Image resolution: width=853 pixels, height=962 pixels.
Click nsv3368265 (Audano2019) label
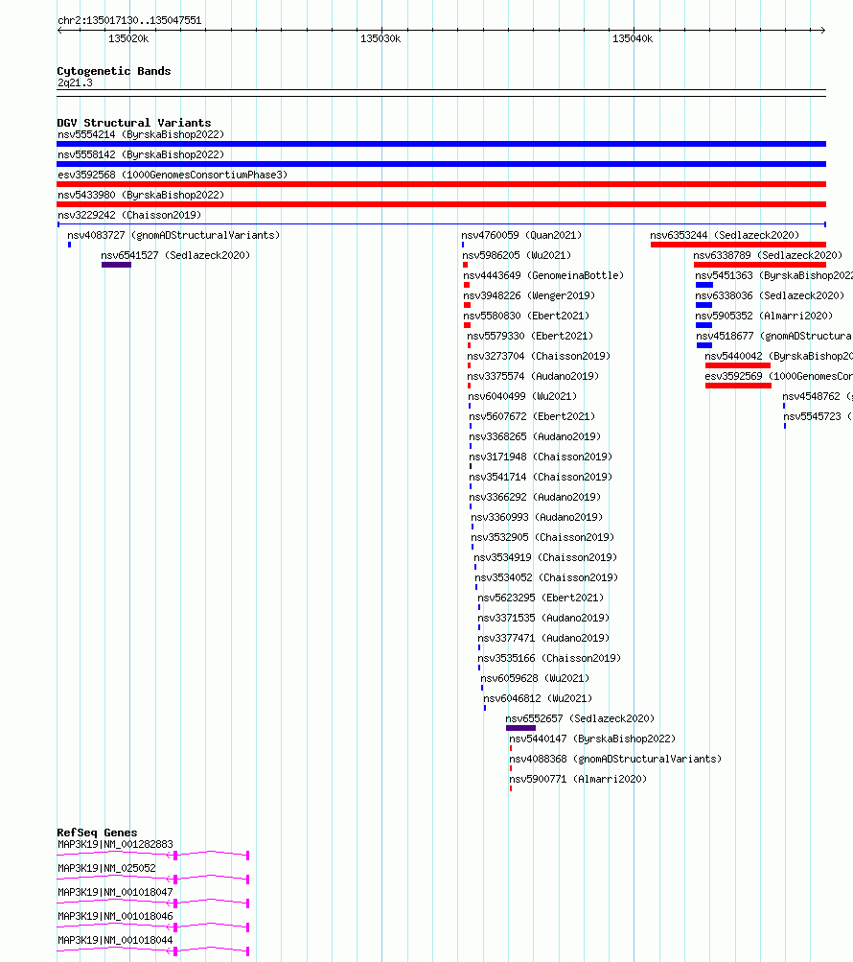(x=535, y=436)
